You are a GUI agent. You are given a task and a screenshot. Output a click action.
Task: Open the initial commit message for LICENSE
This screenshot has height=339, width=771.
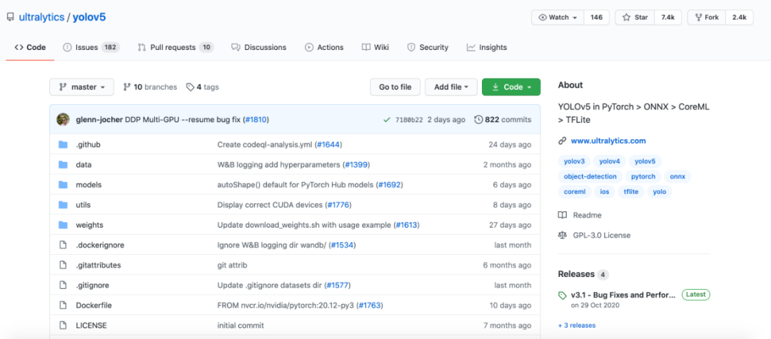[241, 325]
